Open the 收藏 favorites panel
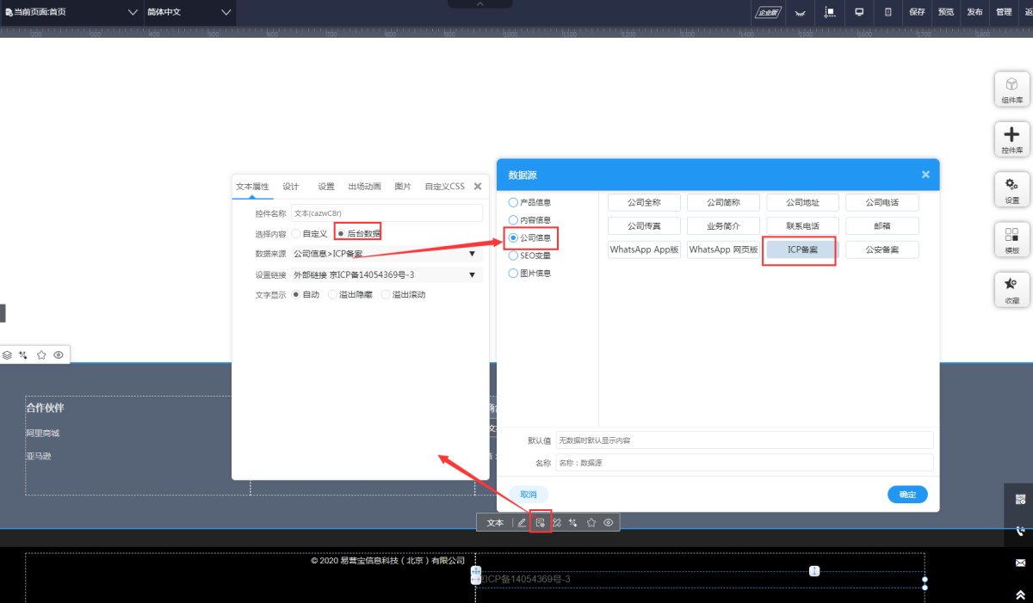This screenshot has width=1033, height=603. 1011,290
